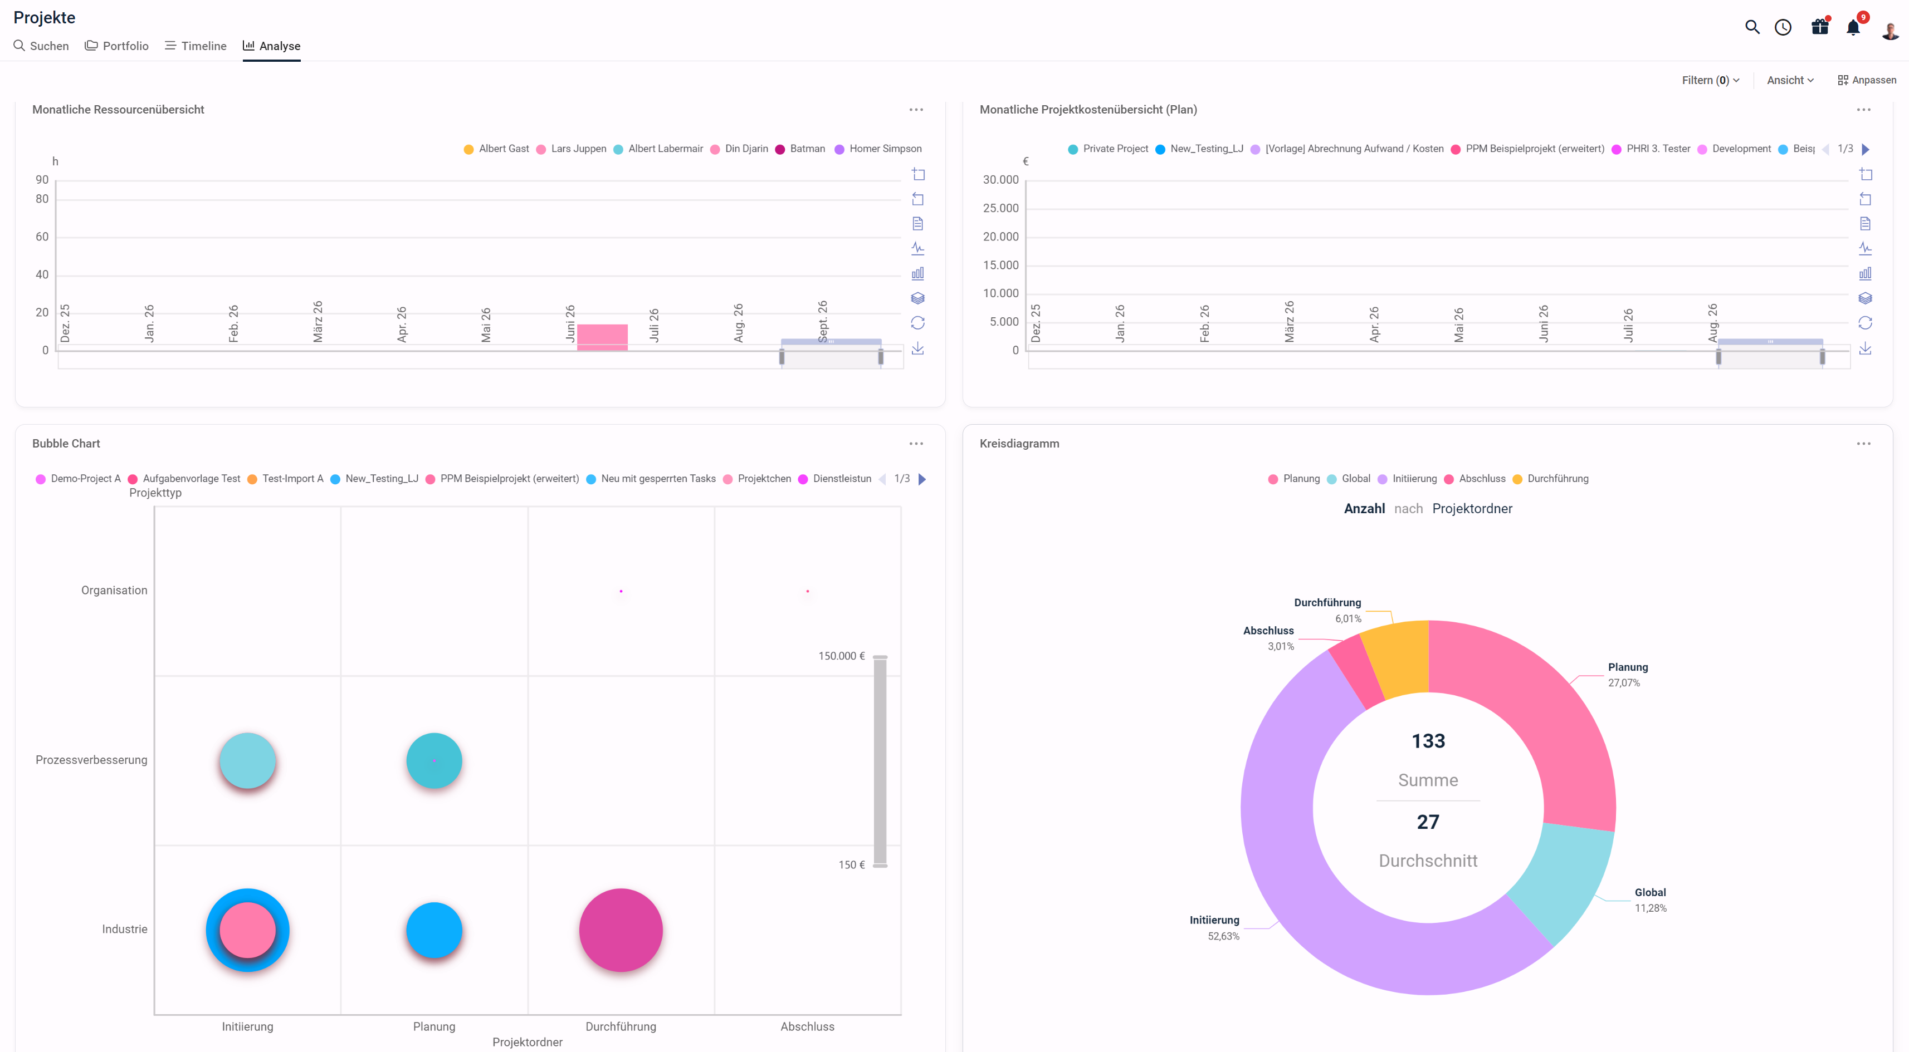Click the bubble size range slider bar

click(x=880, y=761)
